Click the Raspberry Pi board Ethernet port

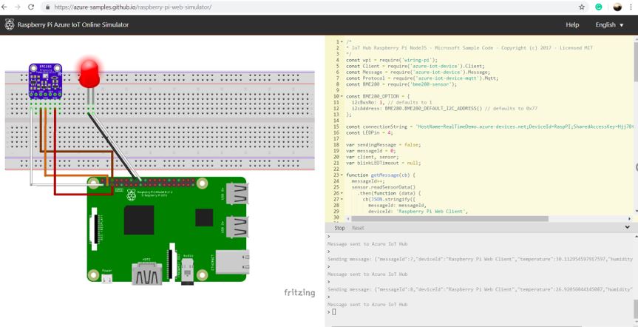(232, 262)
